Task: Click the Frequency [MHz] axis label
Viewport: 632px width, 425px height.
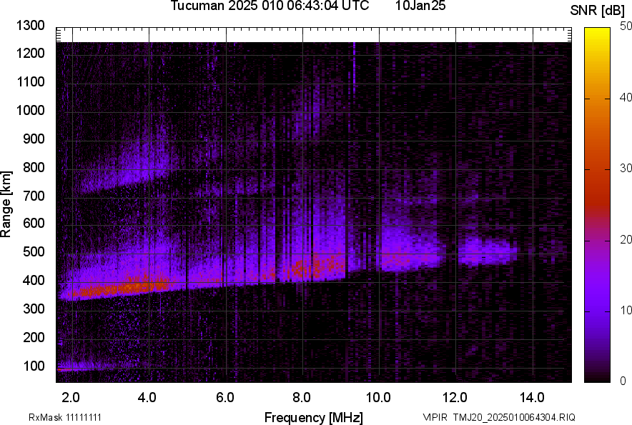Action: (x=313, y=417)
